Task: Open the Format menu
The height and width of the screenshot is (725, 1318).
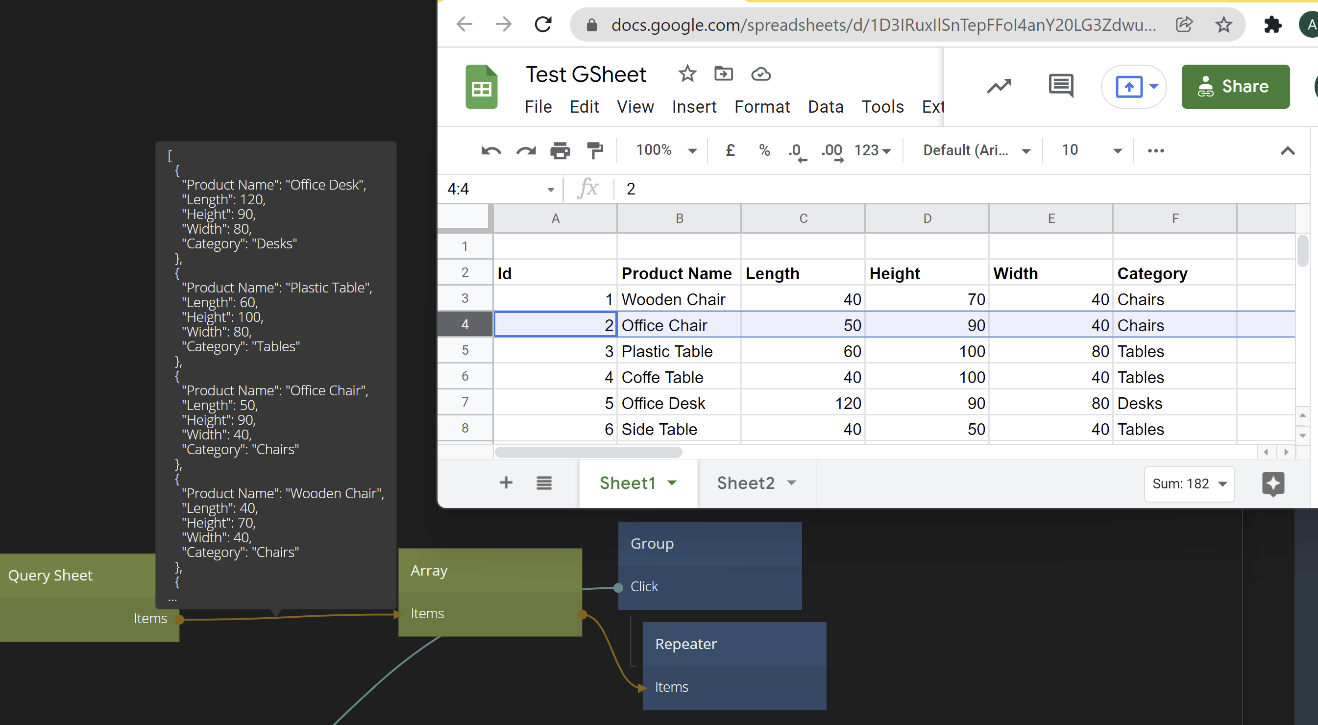Action: pyautogui.click(x=761, y=106)
